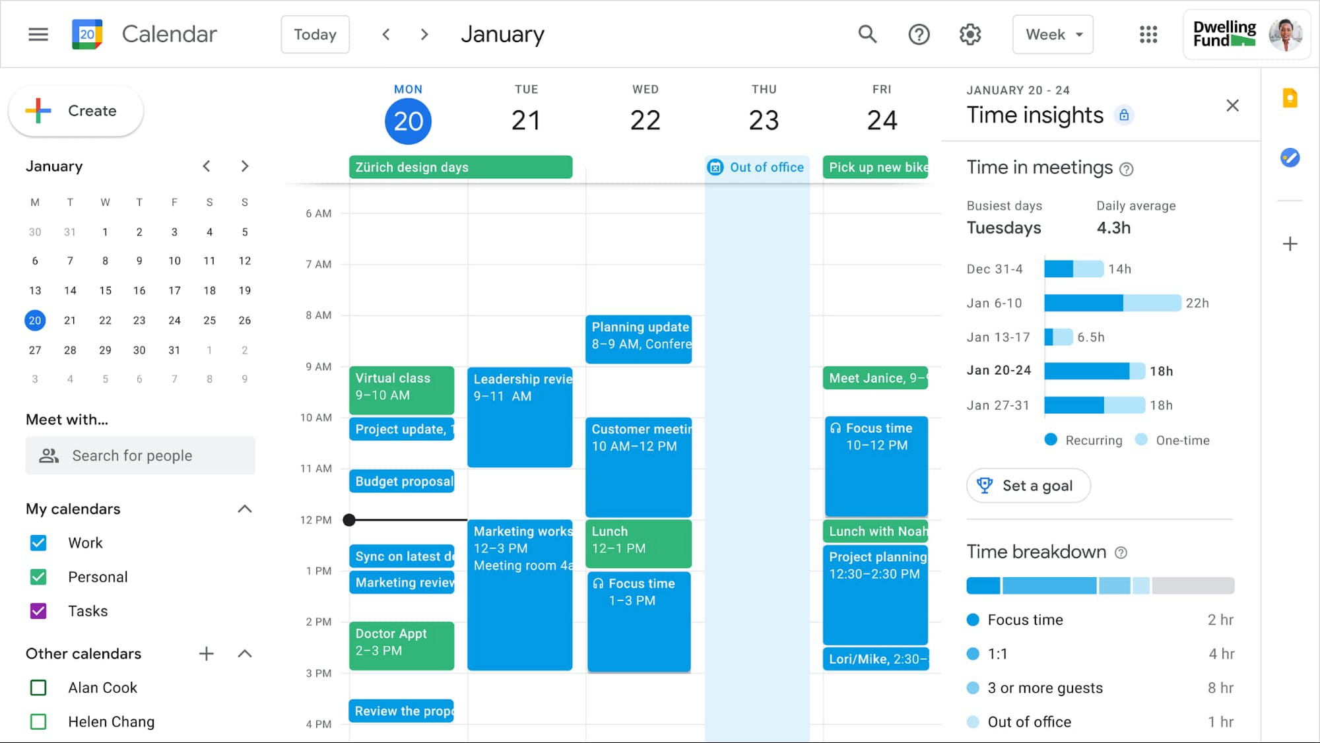Click the Settings gear icon

point(970,34)
